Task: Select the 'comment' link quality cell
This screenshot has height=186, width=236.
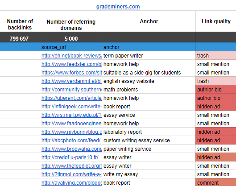Action: tap(216, 182)
